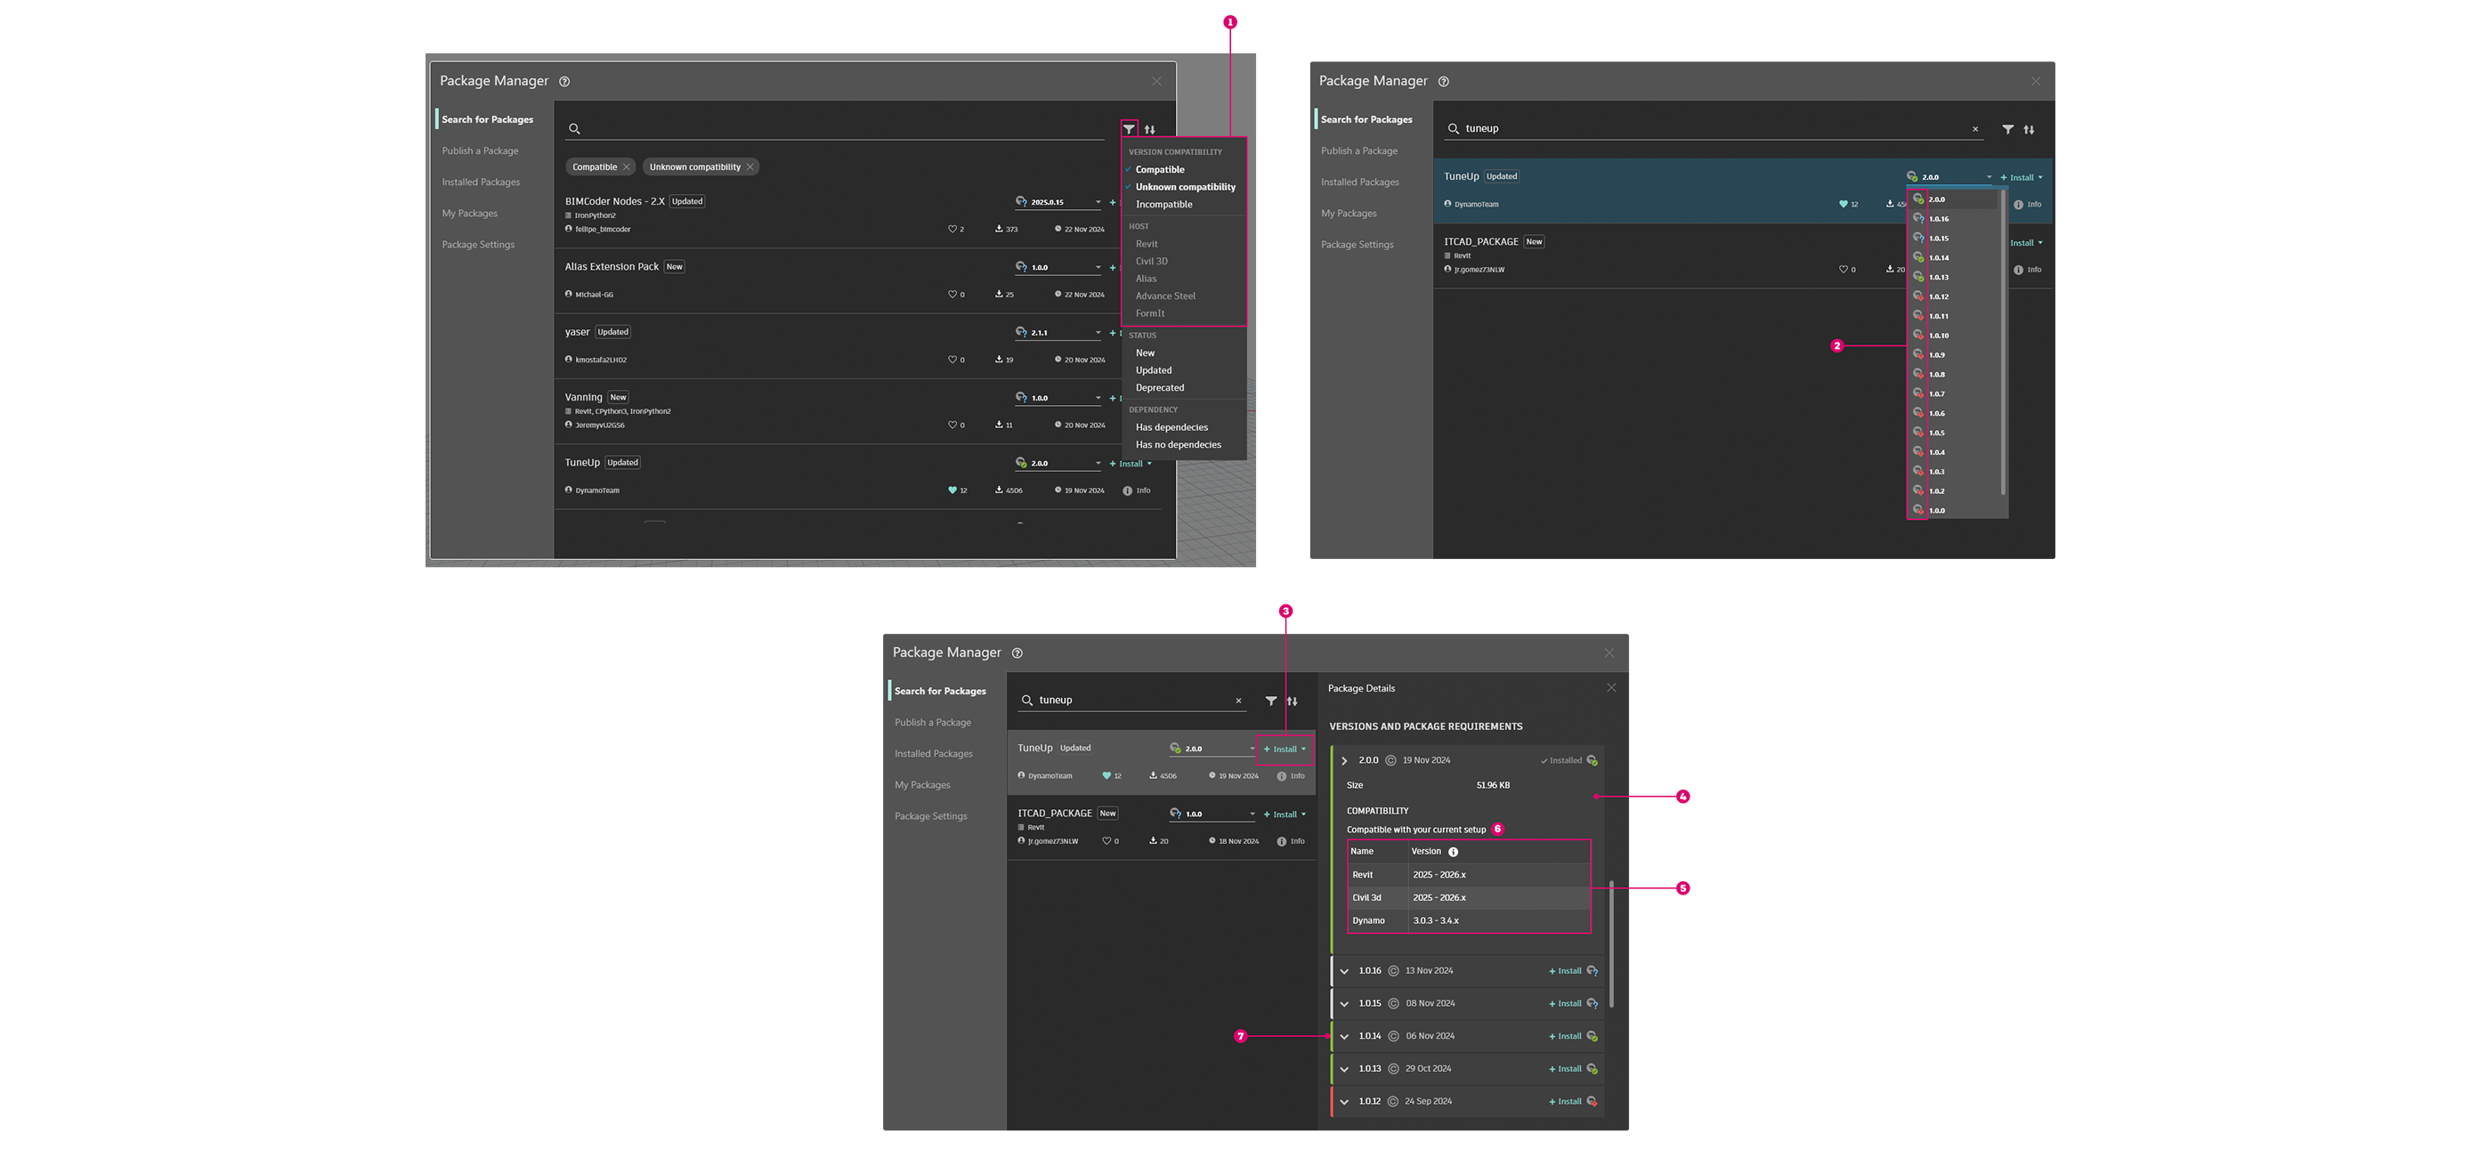This screenshot has width=2480, height=1151.
Task: Click the pink-outlined filter funnel icon
Action: (1129, 129)
